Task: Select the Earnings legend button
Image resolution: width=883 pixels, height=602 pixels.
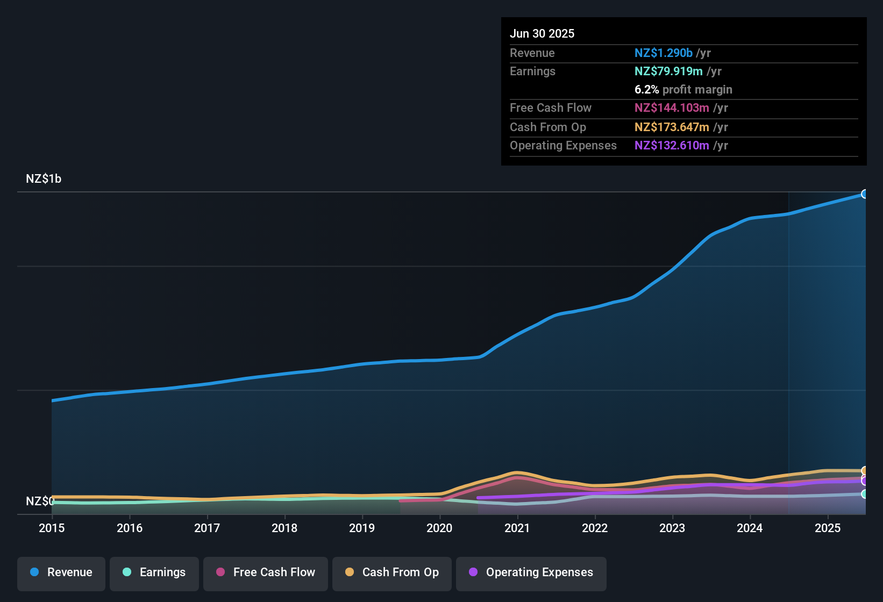Action: [x=154, y=572]
